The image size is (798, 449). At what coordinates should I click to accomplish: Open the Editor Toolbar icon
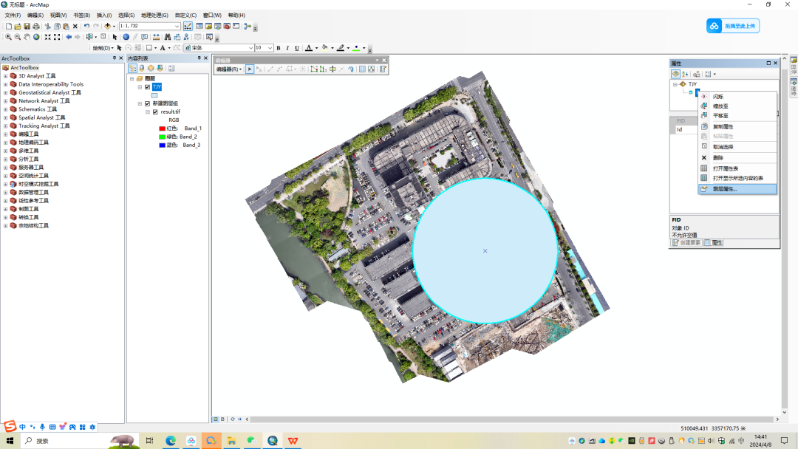pyautogui.click(x=188, y=26)
